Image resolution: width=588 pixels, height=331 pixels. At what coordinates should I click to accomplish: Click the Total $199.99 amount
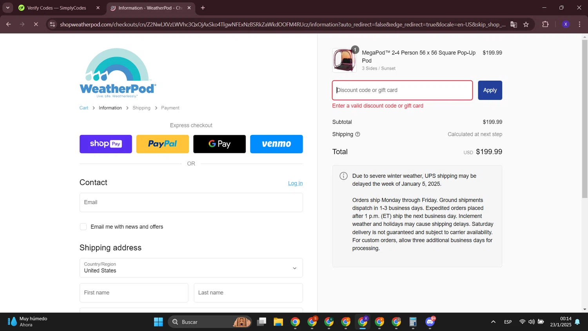(x=489, y=152)
